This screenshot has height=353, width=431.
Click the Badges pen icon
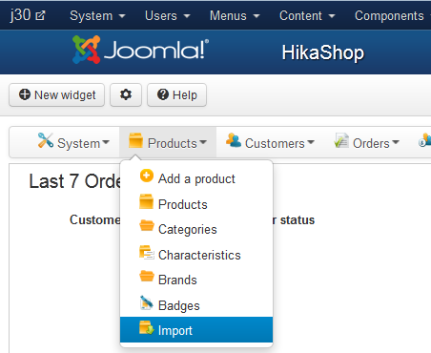coord(146,302)
